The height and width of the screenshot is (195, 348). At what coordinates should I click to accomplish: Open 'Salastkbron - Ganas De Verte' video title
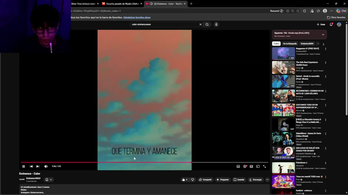coord(308,135)
